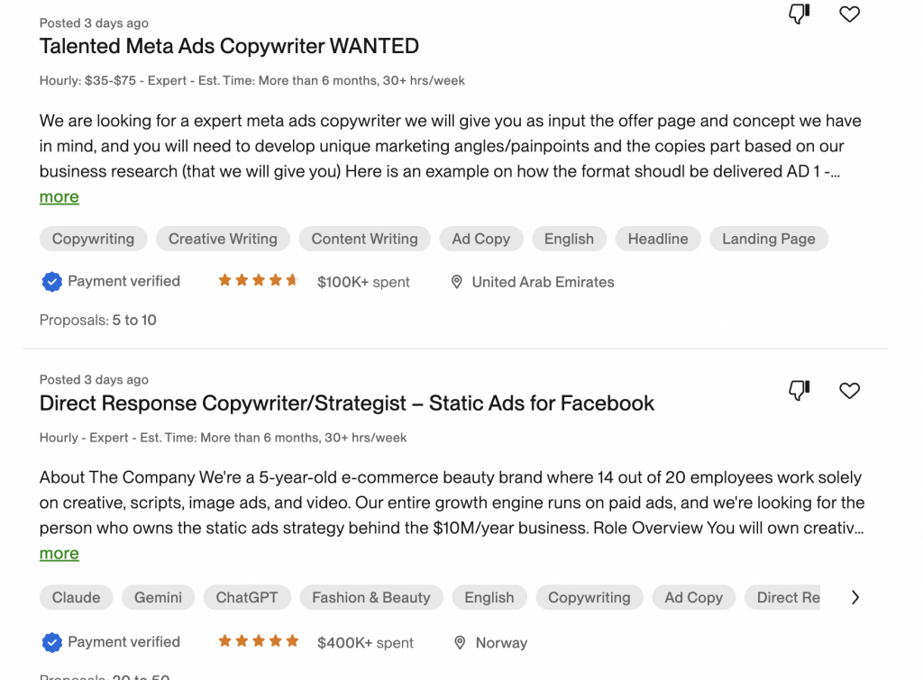Image resolution: width=923 pixels, height=680 pixels.
Task: Select the Headline skill tag
Action: 657,239
